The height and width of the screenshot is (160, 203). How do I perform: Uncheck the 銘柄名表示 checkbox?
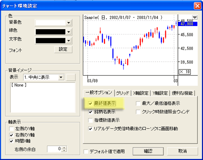coord(90,112)
